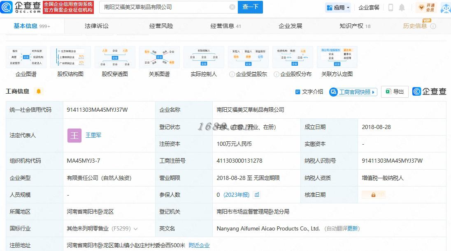Open the 2023年报 link
The height and width of the screenshot is (251, 451).
pos(237,195)
